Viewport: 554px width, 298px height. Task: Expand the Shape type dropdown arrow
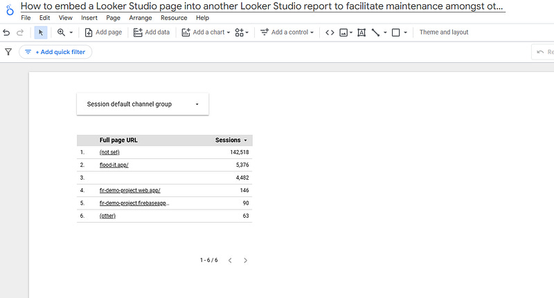[405, 32]
